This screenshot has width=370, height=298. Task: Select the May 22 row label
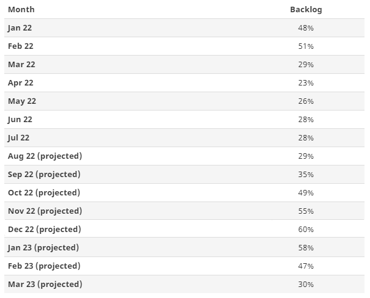pyautogui.click(x=22, y=101)
